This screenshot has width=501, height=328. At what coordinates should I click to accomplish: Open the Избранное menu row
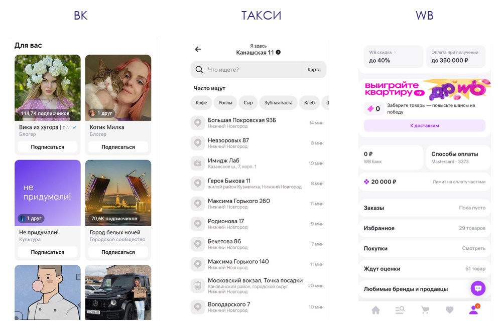click(x=424, y=228)
